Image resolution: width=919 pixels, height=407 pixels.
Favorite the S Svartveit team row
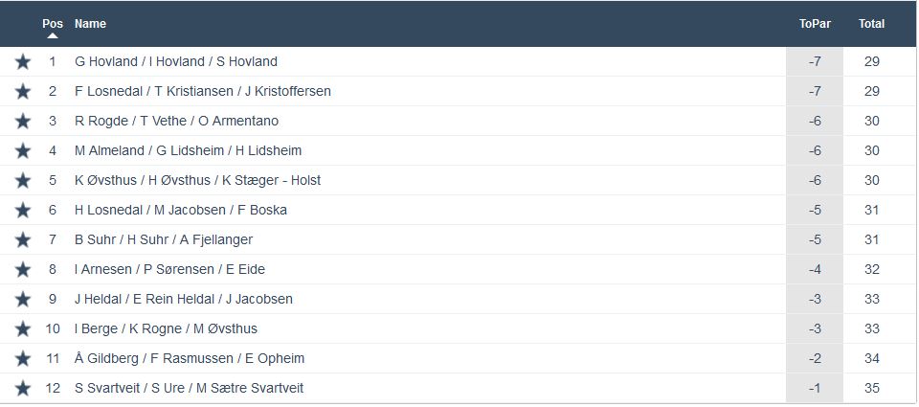point(23,388)
